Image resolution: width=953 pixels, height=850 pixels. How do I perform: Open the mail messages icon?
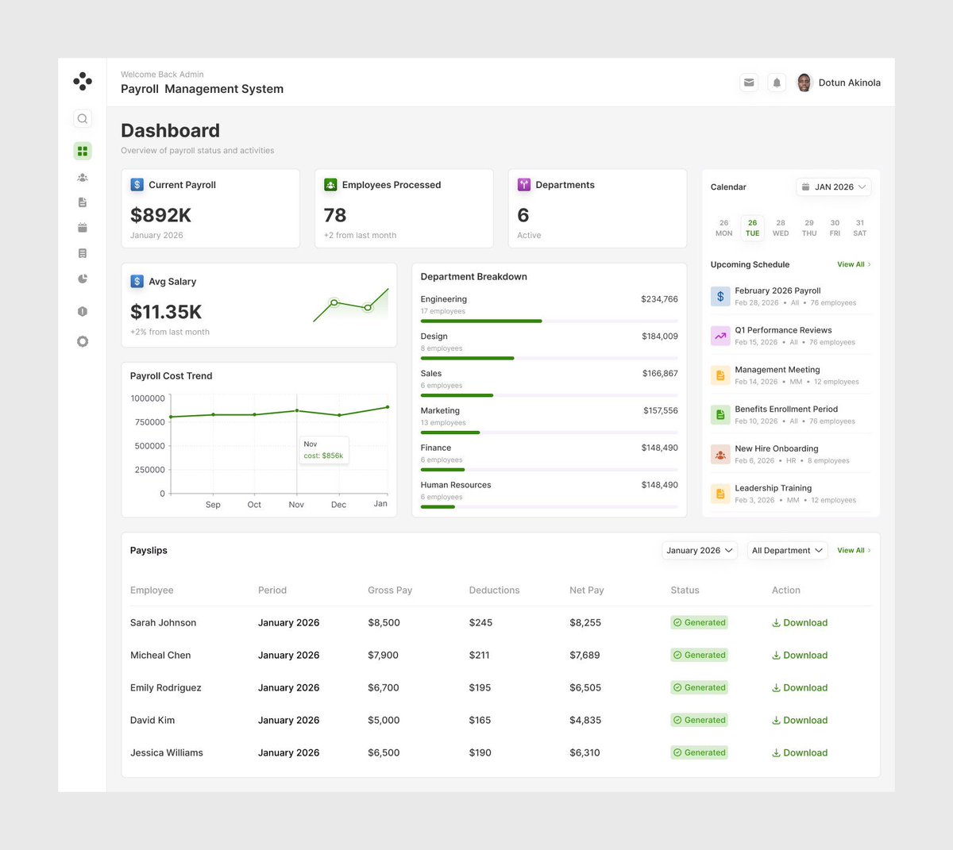coord(749,83)
